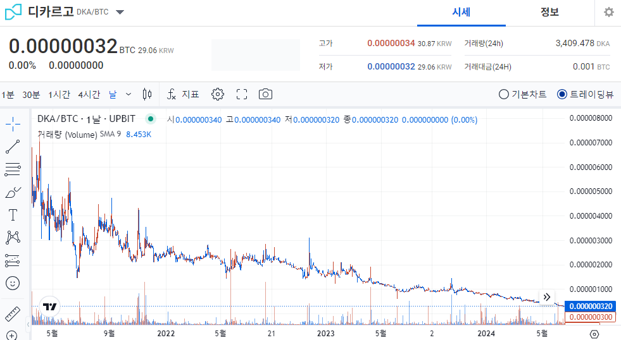Open the emoji icons tool
Viewport: 621px width, 340px height.
coord(13,283)
